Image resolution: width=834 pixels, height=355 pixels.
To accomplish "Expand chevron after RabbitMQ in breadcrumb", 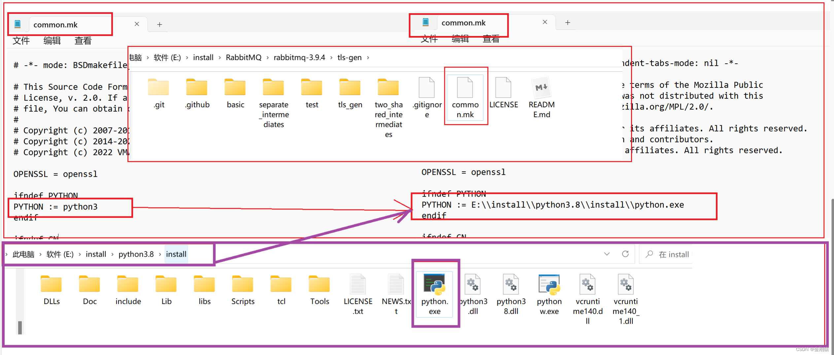I will coord(267,57).
